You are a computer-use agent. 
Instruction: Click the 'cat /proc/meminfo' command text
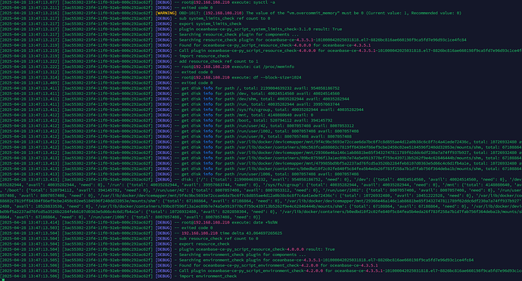coord(273,66)
